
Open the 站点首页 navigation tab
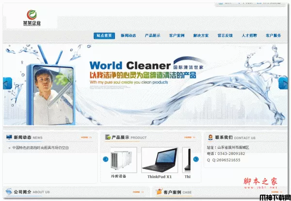pyautogui.click(x=104, y=35)
